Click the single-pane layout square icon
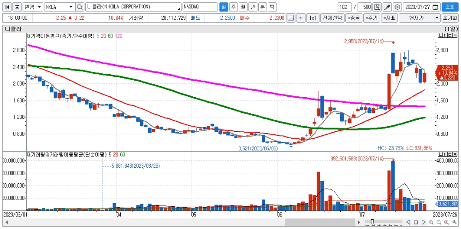Image resolution: width=461 pixels, height=229 pixels. point(291,18)
